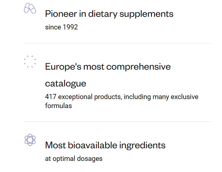Click the divider line below "since 1992"
Image resolution: width=222 pixels, height=172 pixels.
(117, 43)
